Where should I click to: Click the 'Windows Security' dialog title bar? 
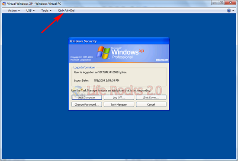coord(119,41)
